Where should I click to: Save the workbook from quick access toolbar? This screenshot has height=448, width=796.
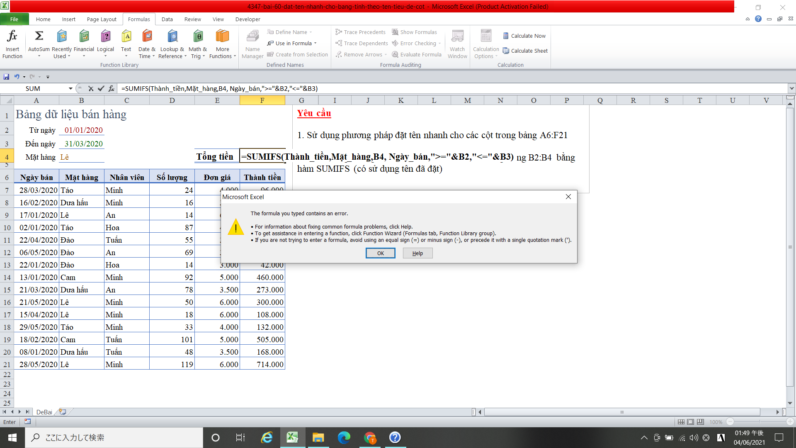tap(6, 77)
